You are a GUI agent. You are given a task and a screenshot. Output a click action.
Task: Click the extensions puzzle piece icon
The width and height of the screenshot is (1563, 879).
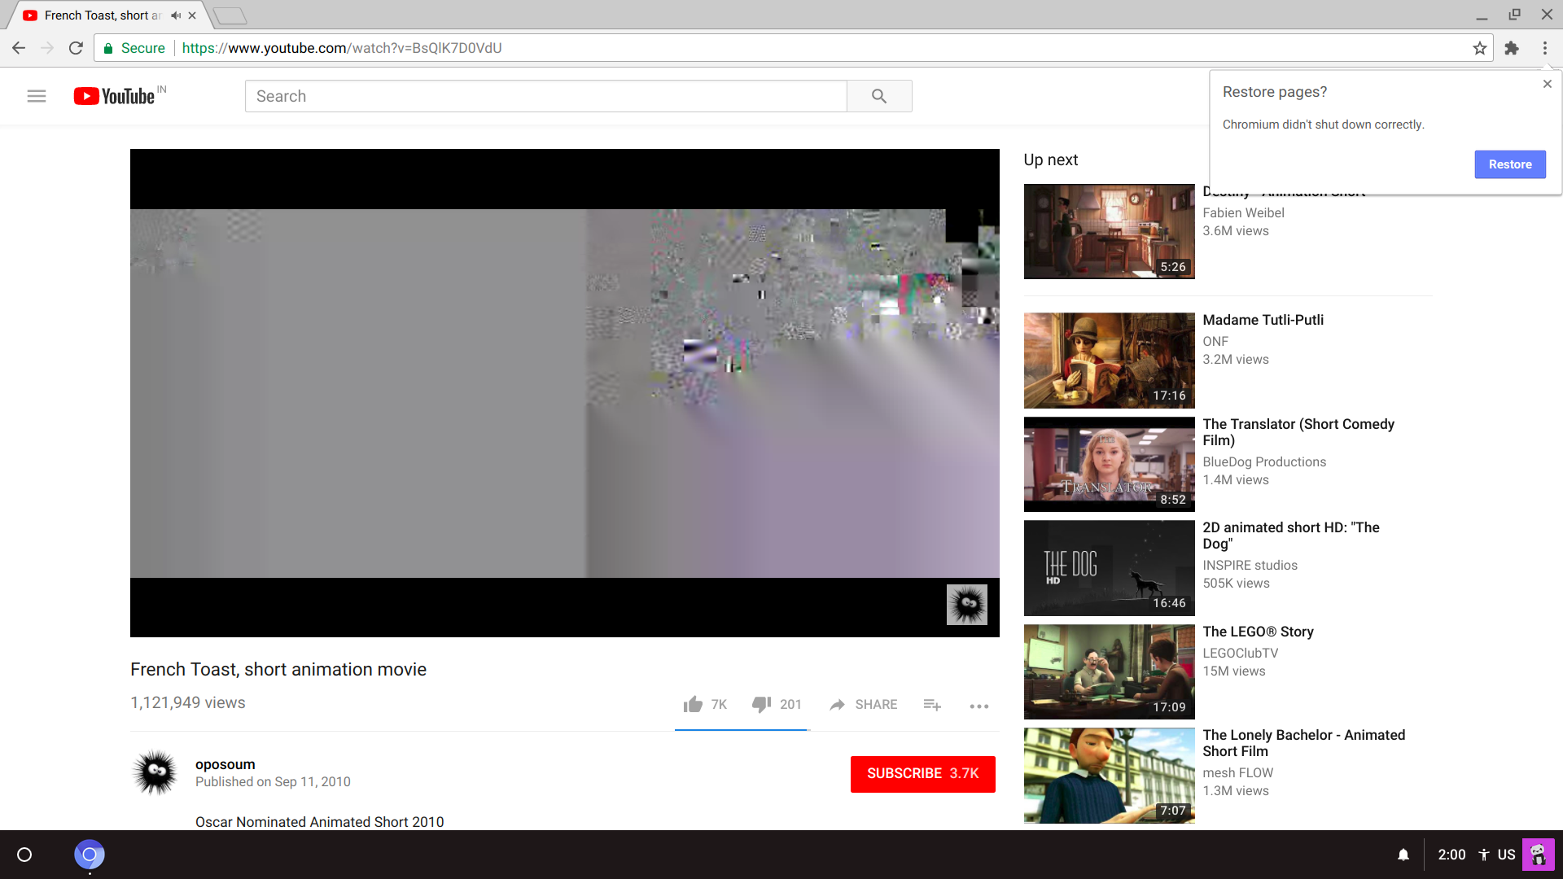pyautogui.click(x=1512, y=48)
